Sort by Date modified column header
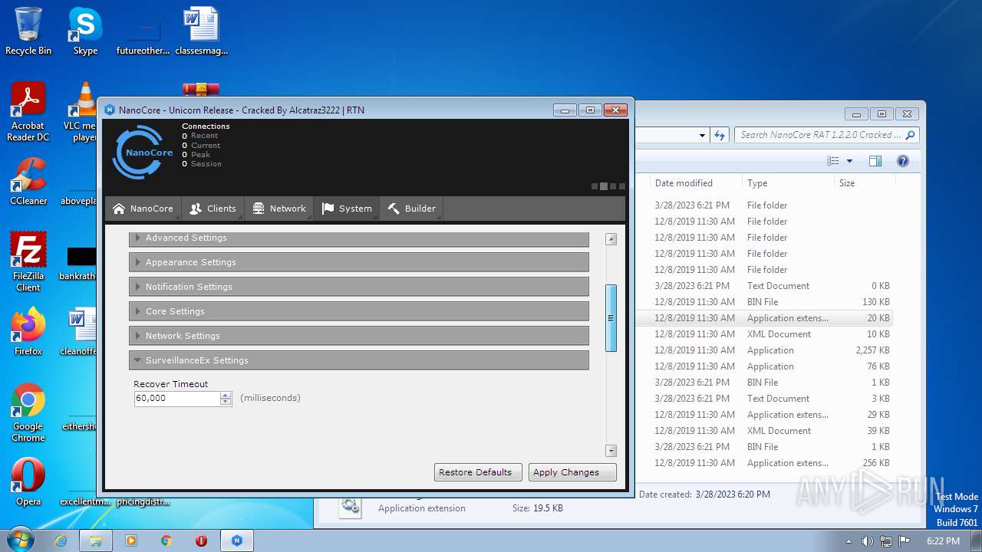Screen dimensions: 982x552 (695, 183)
